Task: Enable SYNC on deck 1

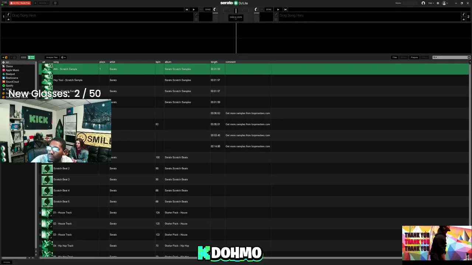Action: 208,10
